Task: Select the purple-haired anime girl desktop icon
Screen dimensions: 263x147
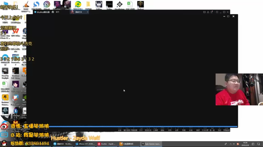Action: coord(15,87)
